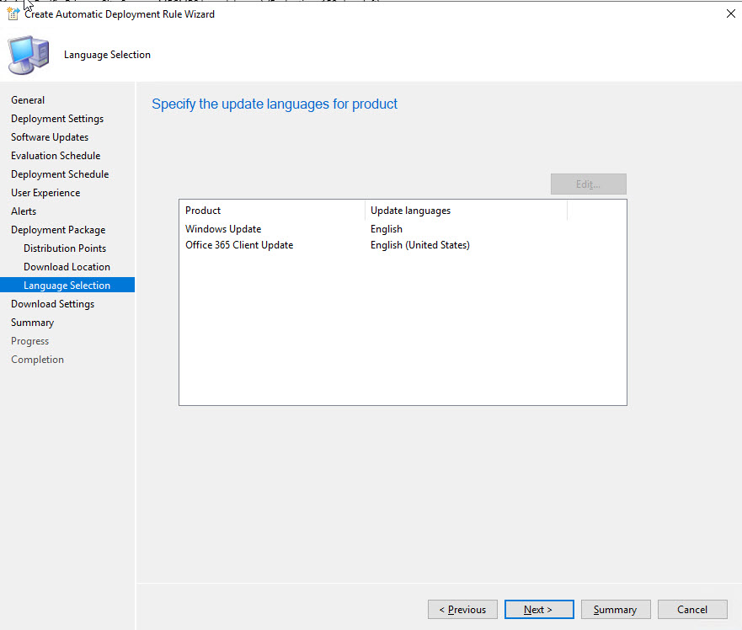Image resolution: width=742 pixels, height=630 pixels.
Task: Switch to the User Experience page
Action: [x=45, y=193]
